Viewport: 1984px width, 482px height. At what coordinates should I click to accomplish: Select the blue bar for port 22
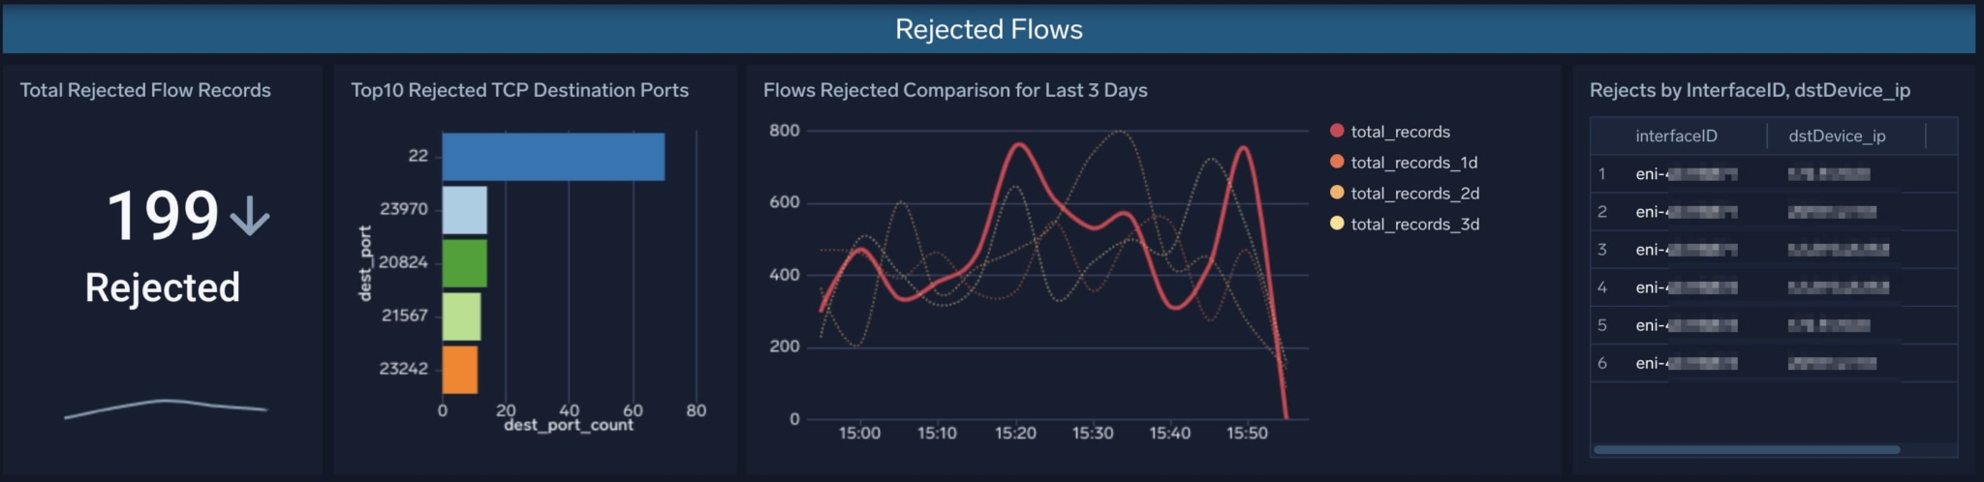(553, 157)
